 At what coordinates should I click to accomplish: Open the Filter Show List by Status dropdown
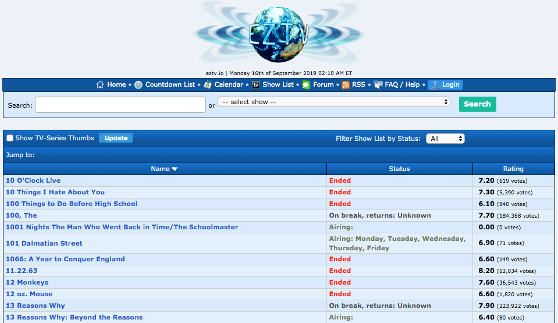(x=445, y=139)
